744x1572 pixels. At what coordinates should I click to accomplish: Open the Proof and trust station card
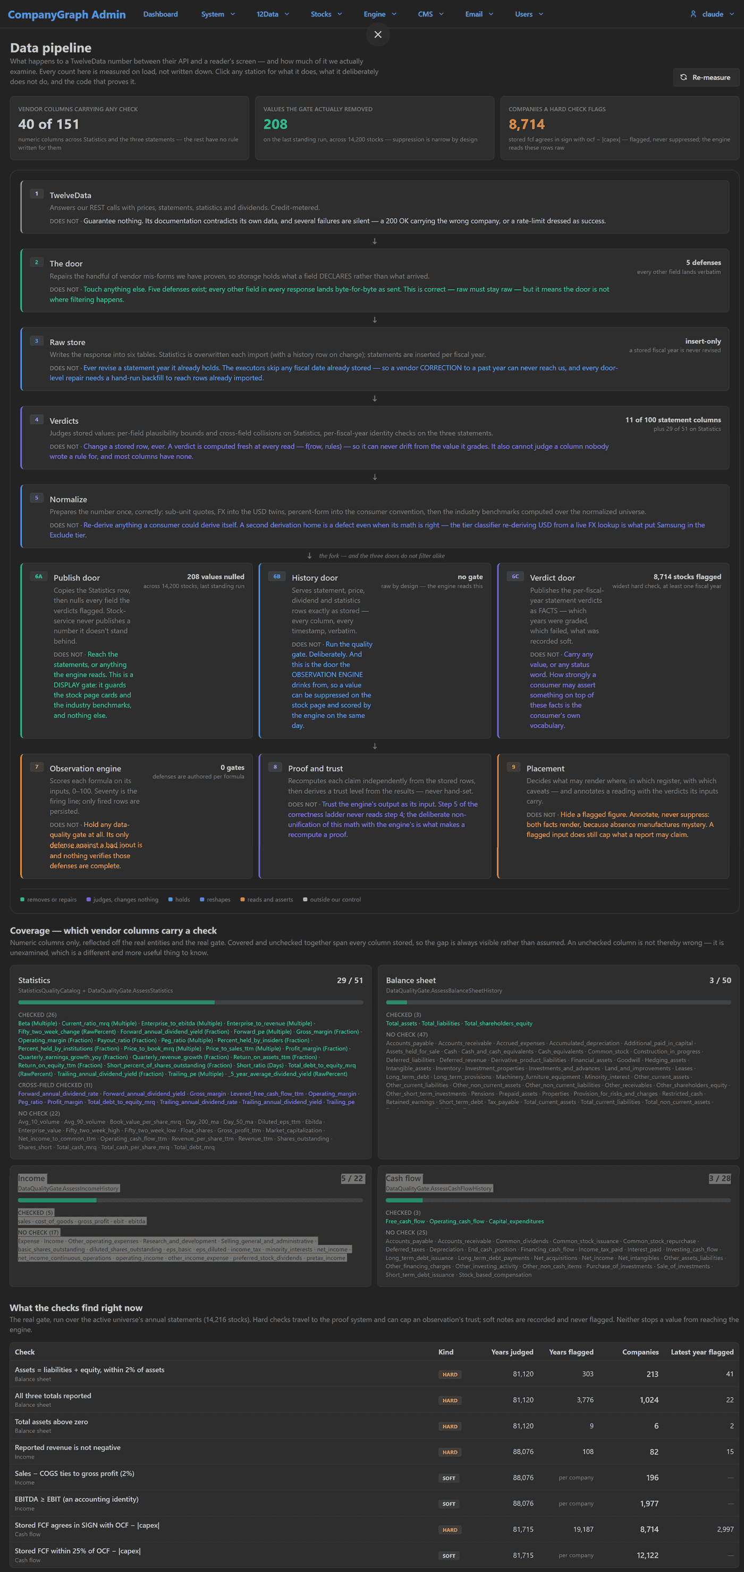[x=375, y=816]
